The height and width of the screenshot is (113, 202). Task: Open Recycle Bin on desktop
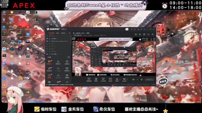[4, 20]
